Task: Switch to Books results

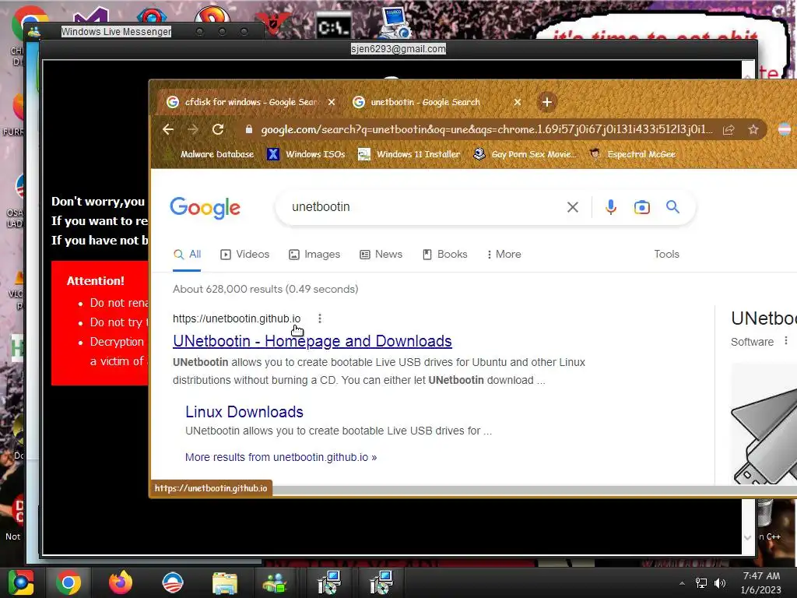Action: click(444, 255)
